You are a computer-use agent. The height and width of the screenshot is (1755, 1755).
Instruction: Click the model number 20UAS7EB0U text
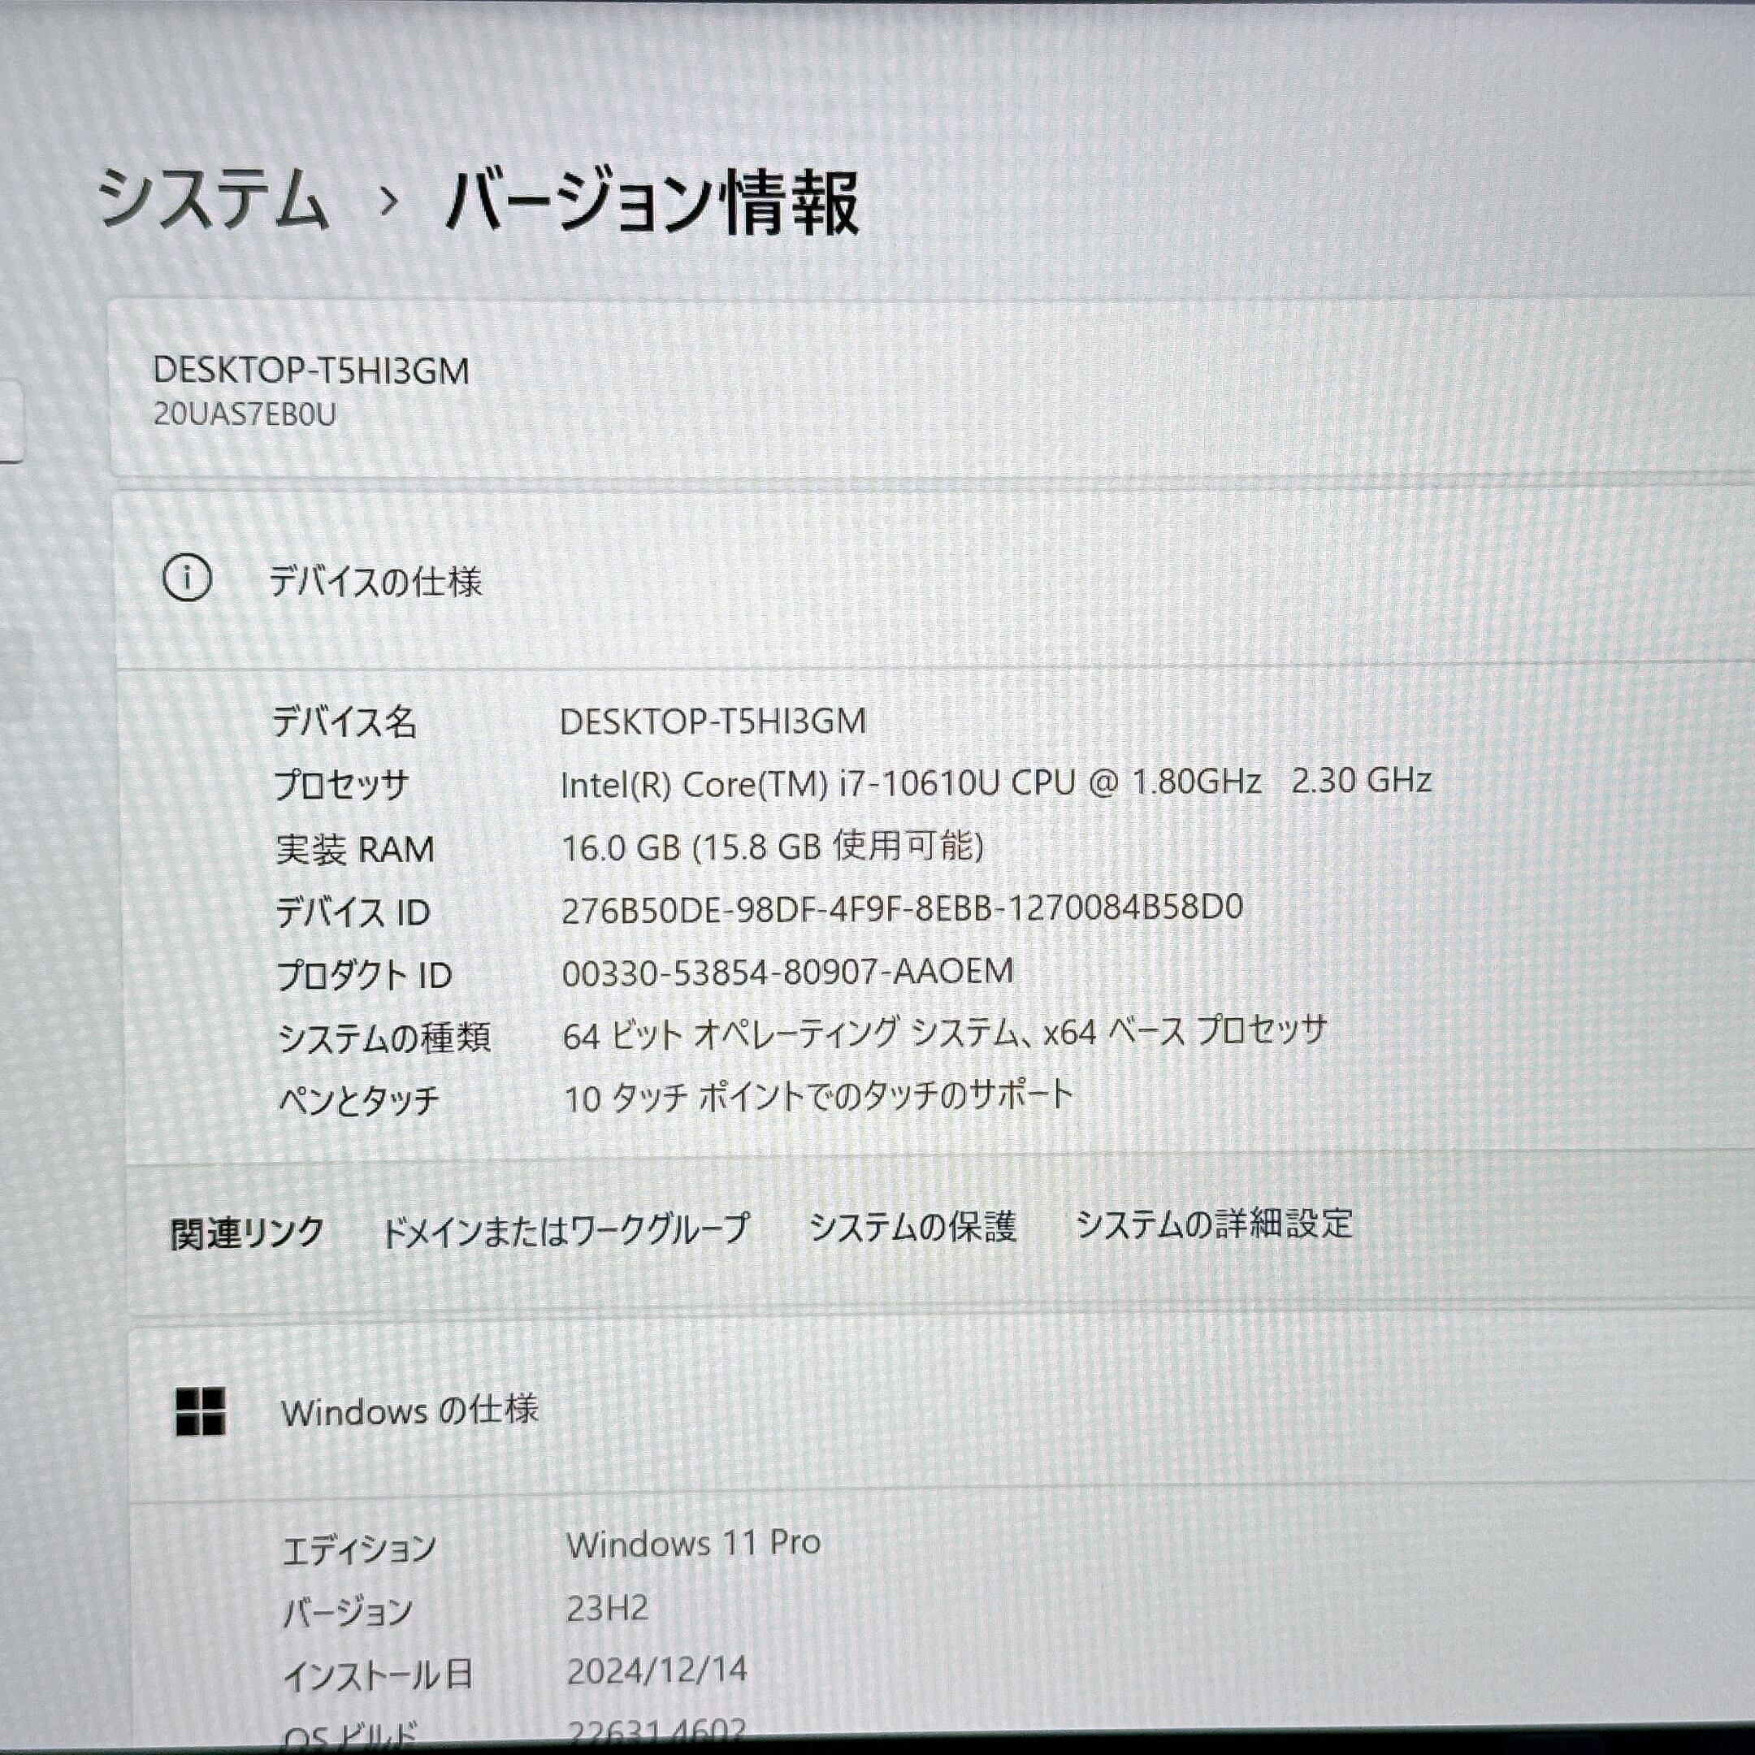pyautogui.click(x=245, y=414)
